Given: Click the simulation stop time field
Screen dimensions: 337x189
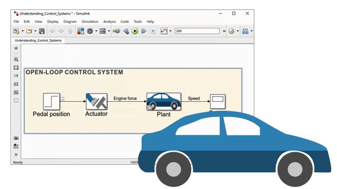Looking at the screenshot, I should coord(197,31).
